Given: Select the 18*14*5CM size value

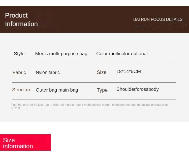Looking at the screenshot, I should (x=129, y=71).
